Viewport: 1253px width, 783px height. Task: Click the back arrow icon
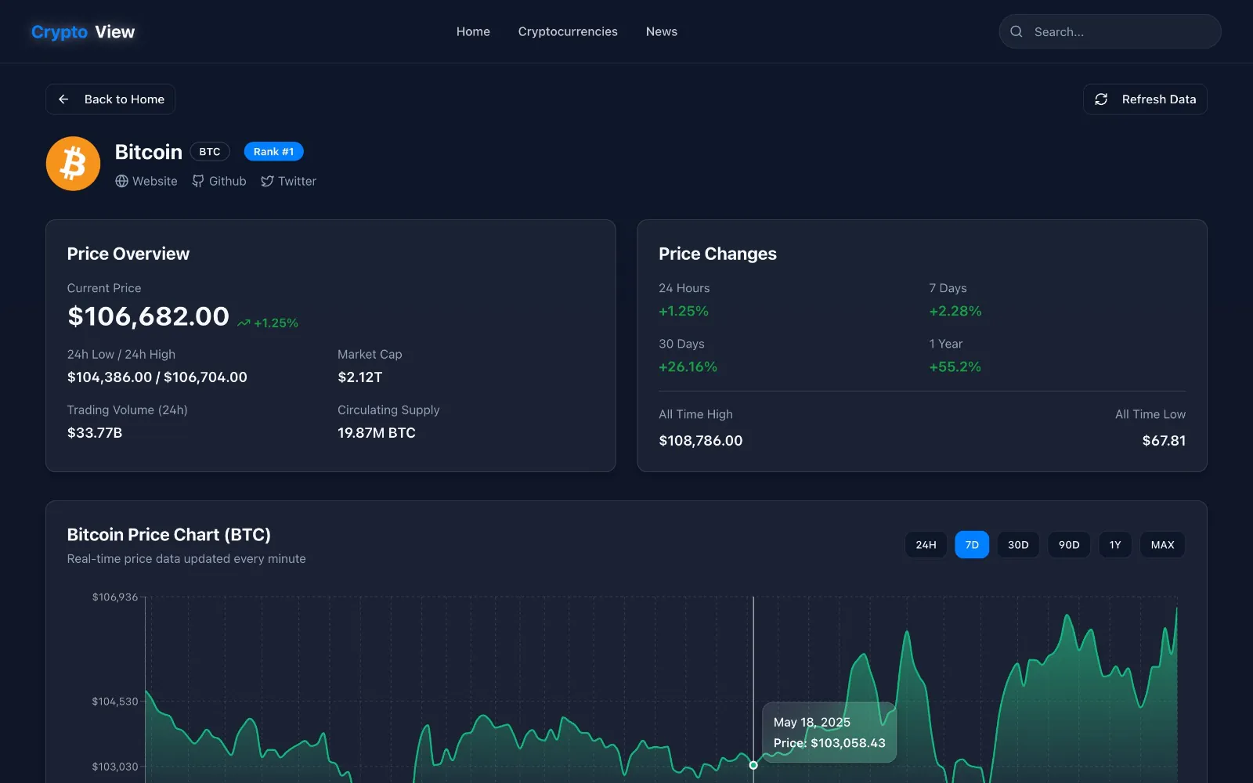[63, 99]
